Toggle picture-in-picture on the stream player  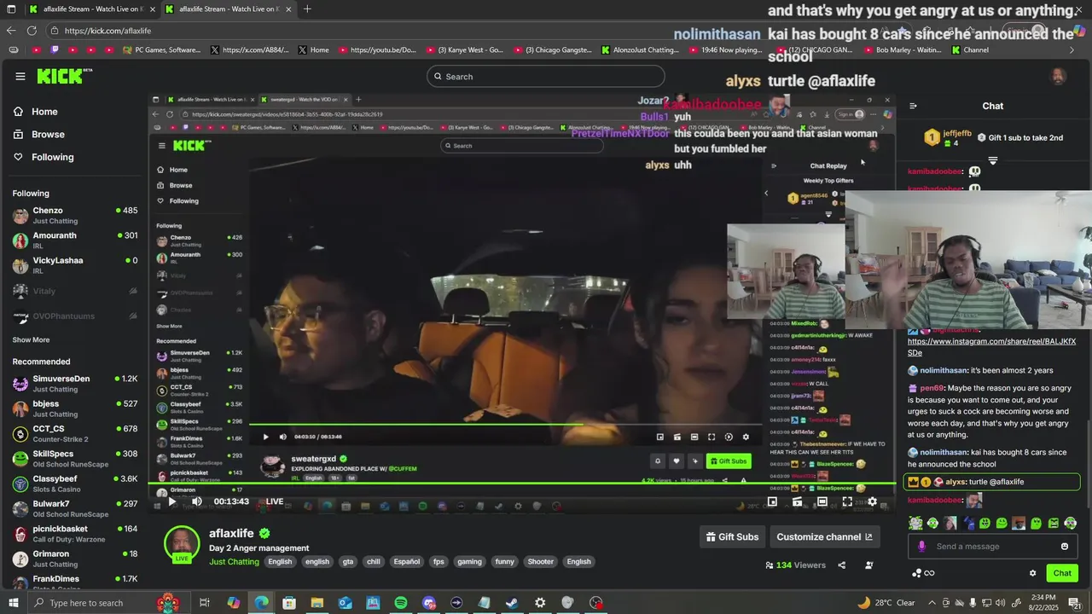tap(772, 501)
